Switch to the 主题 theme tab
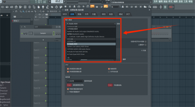The image size is (195, 107). [x=94, y=14]
